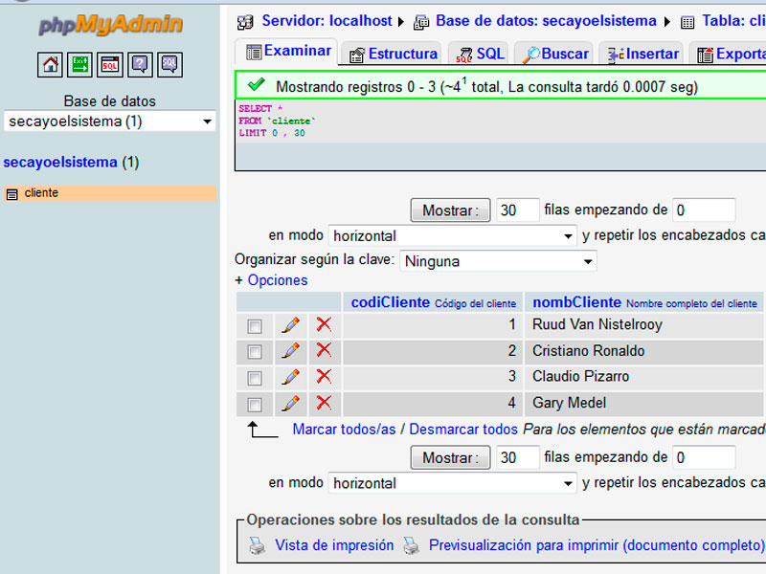Click the Desmarcar todos link
Screen dimensions: 766x574
[x=463, y=430]
